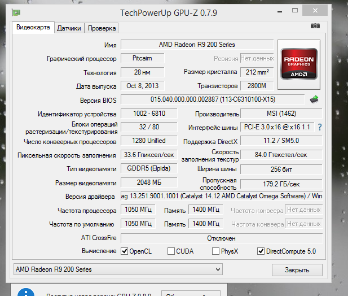The height and width of the screenshot is (296, 348).
Task: Click the MSI (1462) vendor value
Action: pos(281,114)
